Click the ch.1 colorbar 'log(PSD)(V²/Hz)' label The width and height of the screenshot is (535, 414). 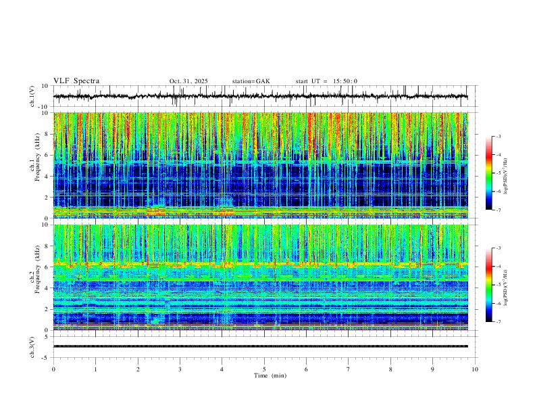(x=505, y=176)
